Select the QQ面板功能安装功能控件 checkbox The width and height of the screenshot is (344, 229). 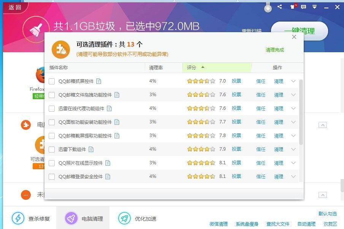point(52,122)
